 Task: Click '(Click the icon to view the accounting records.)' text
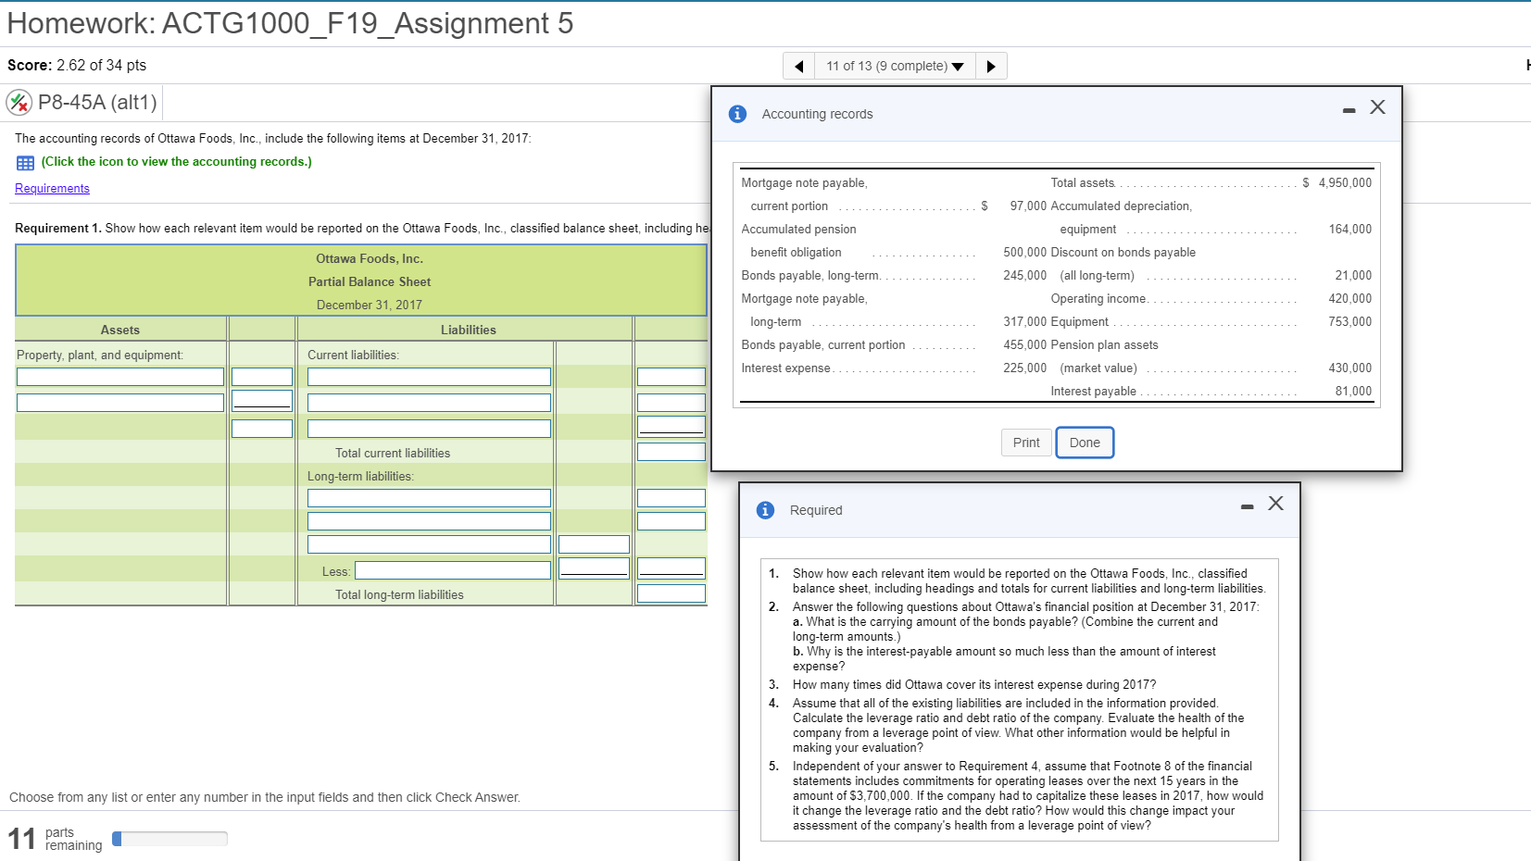coord(176,162)
